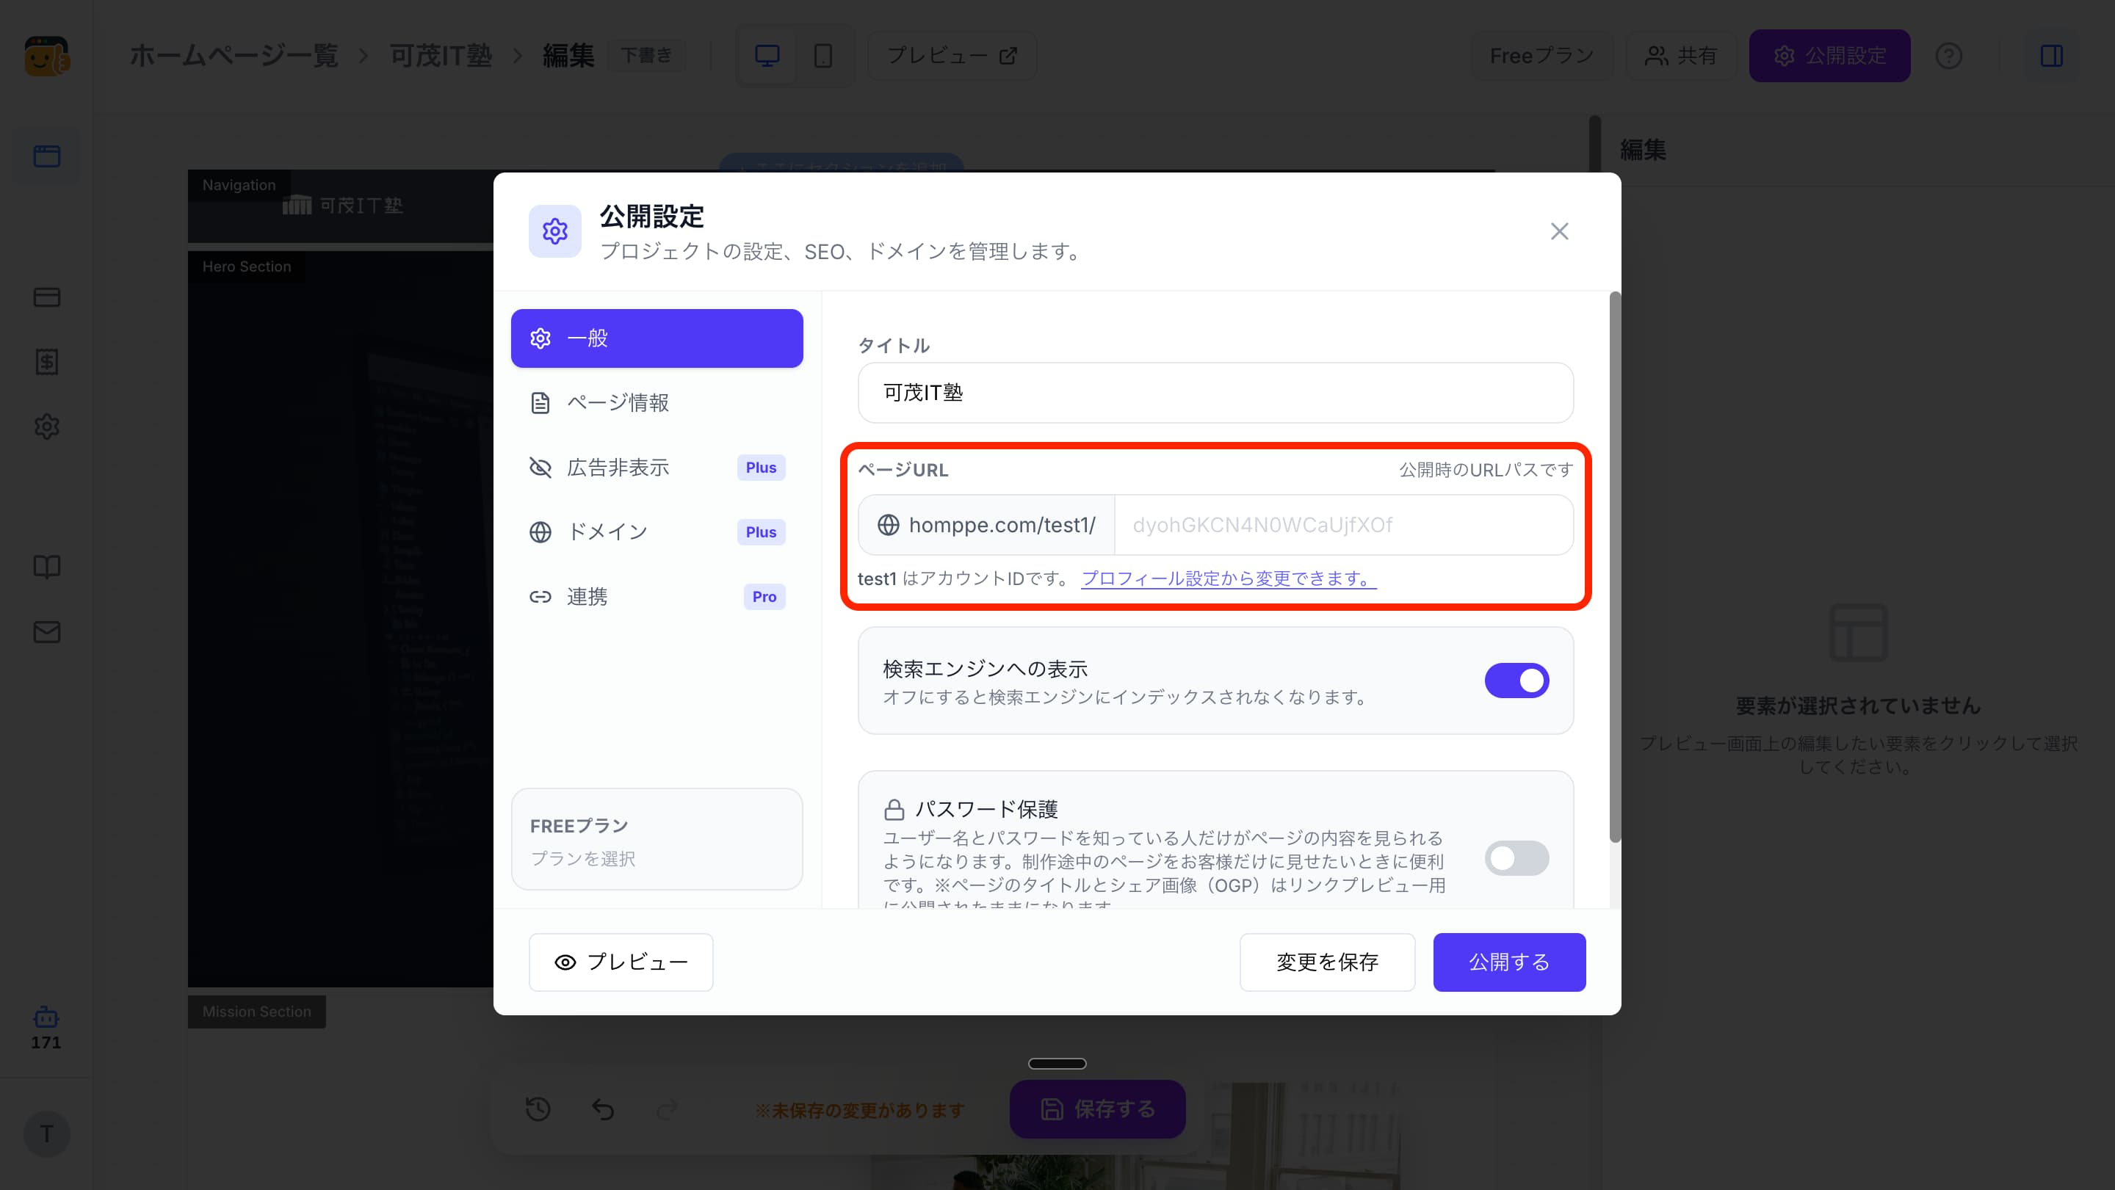Image resolution: width=2115 pixels, height=1190 pixels.
Task: Click the Navigation section label
Action: (239, 185)
